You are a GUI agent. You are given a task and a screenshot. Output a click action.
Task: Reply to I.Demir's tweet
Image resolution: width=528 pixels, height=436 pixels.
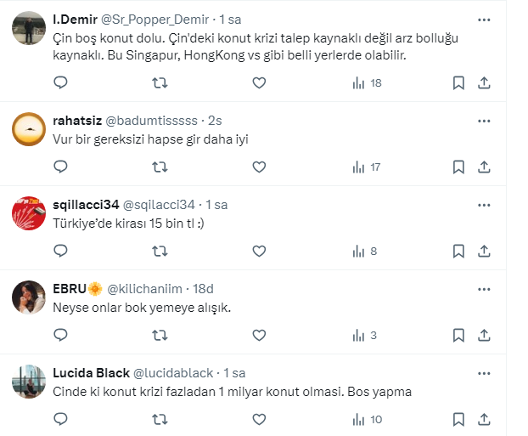point(60,82)
